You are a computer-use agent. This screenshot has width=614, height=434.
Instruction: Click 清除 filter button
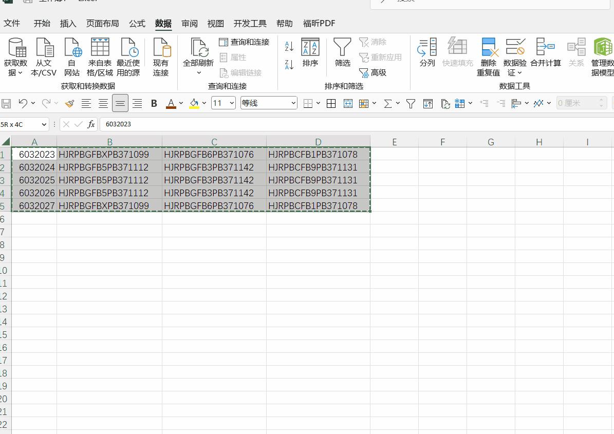[x=373, y=42]
